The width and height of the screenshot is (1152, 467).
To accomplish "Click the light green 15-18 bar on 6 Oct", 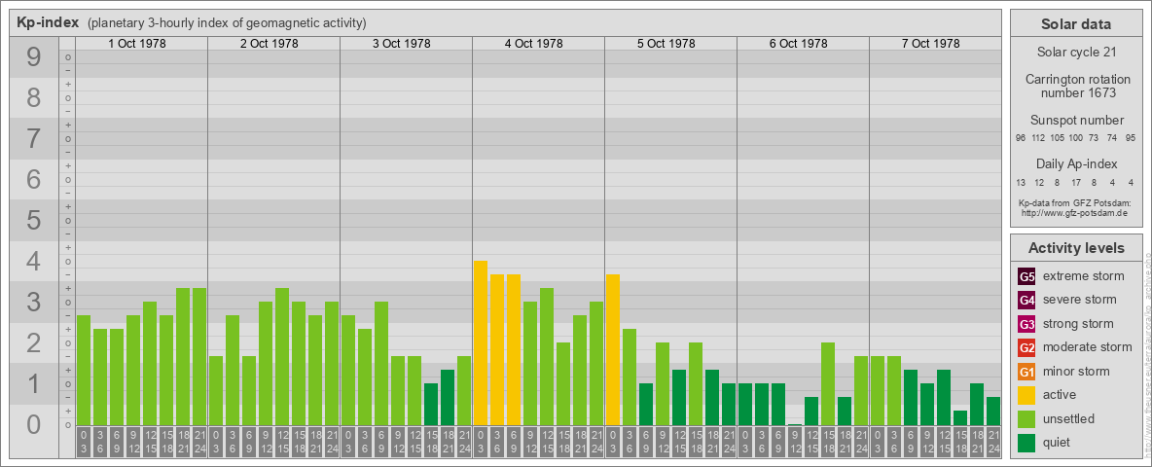I will click(x=828, y=384).
